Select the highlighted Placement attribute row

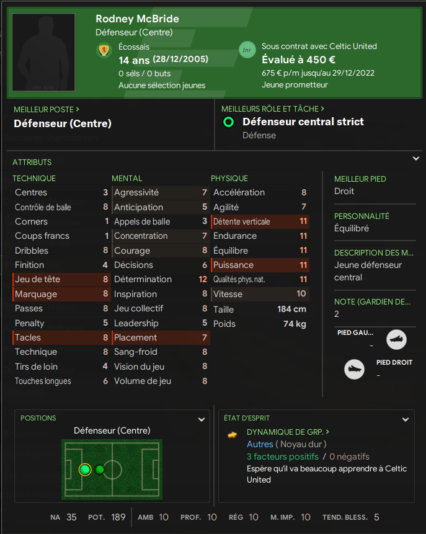click(160, 337)
